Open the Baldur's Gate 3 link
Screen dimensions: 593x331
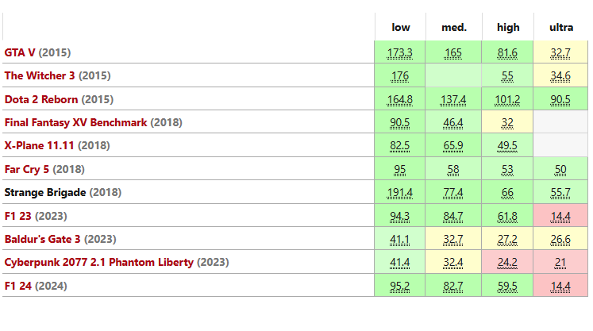tap(42, 239)
